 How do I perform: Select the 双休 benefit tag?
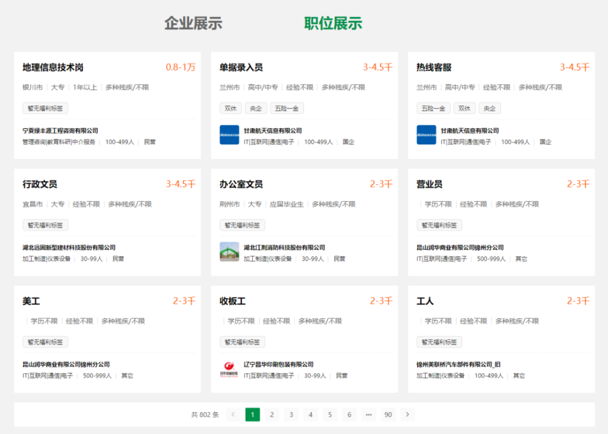(230, 107)
